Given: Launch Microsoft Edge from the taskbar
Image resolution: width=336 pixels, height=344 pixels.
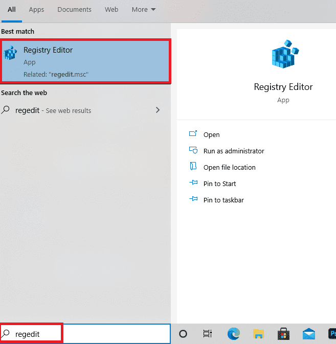Looking at the screenshot, I should pyautogui.click(x=234, y=334).
